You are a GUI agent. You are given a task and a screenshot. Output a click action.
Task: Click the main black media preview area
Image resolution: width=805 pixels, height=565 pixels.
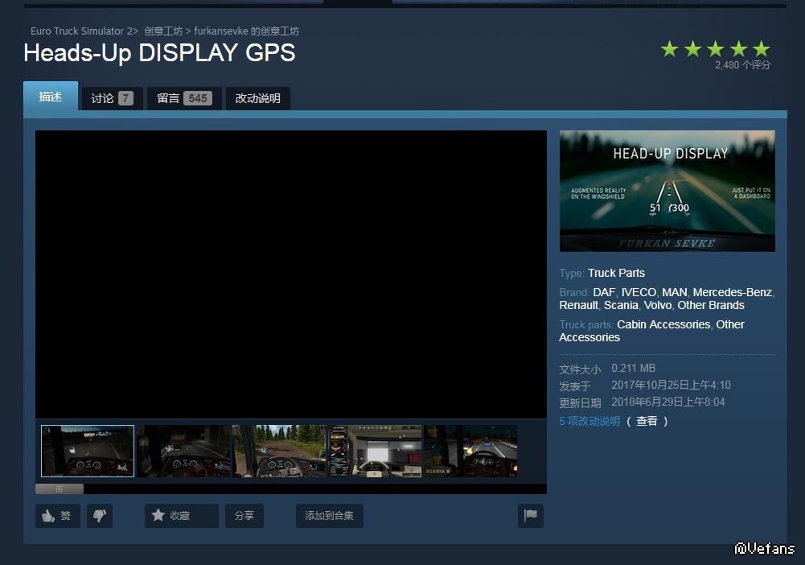[x=290, y=274]
